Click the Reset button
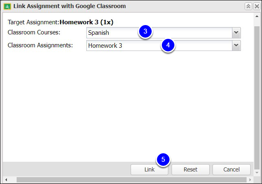 pos(190,169)
